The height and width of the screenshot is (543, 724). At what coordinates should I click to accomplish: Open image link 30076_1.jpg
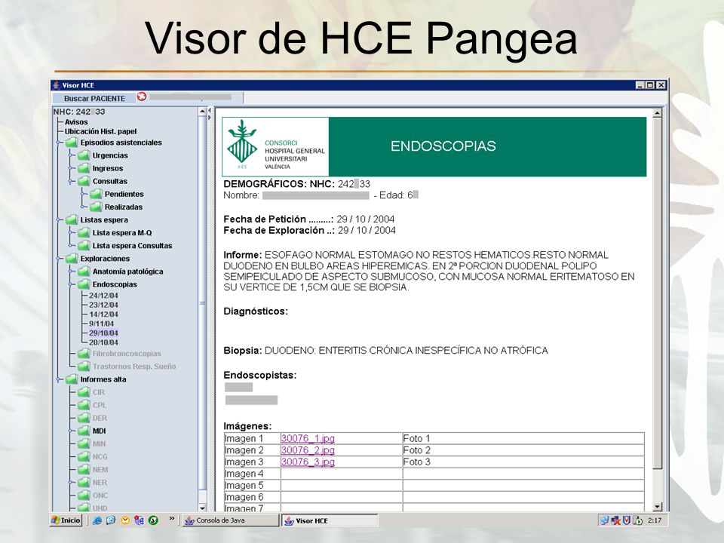[308, 438]
